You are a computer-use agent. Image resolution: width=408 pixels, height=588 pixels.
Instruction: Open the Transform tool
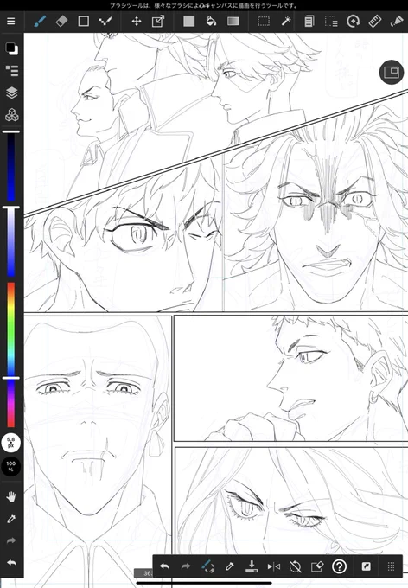[x=158, y=21]
